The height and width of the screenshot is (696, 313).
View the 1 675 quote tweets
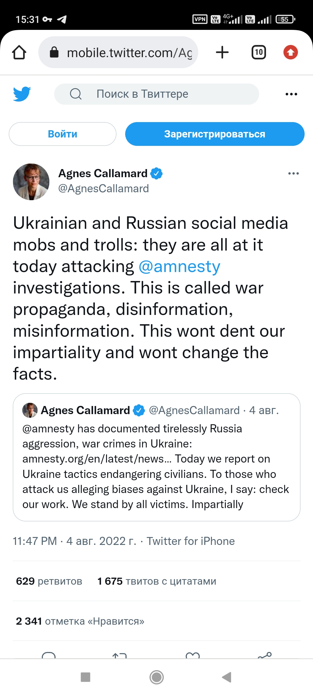coord(157,581)
